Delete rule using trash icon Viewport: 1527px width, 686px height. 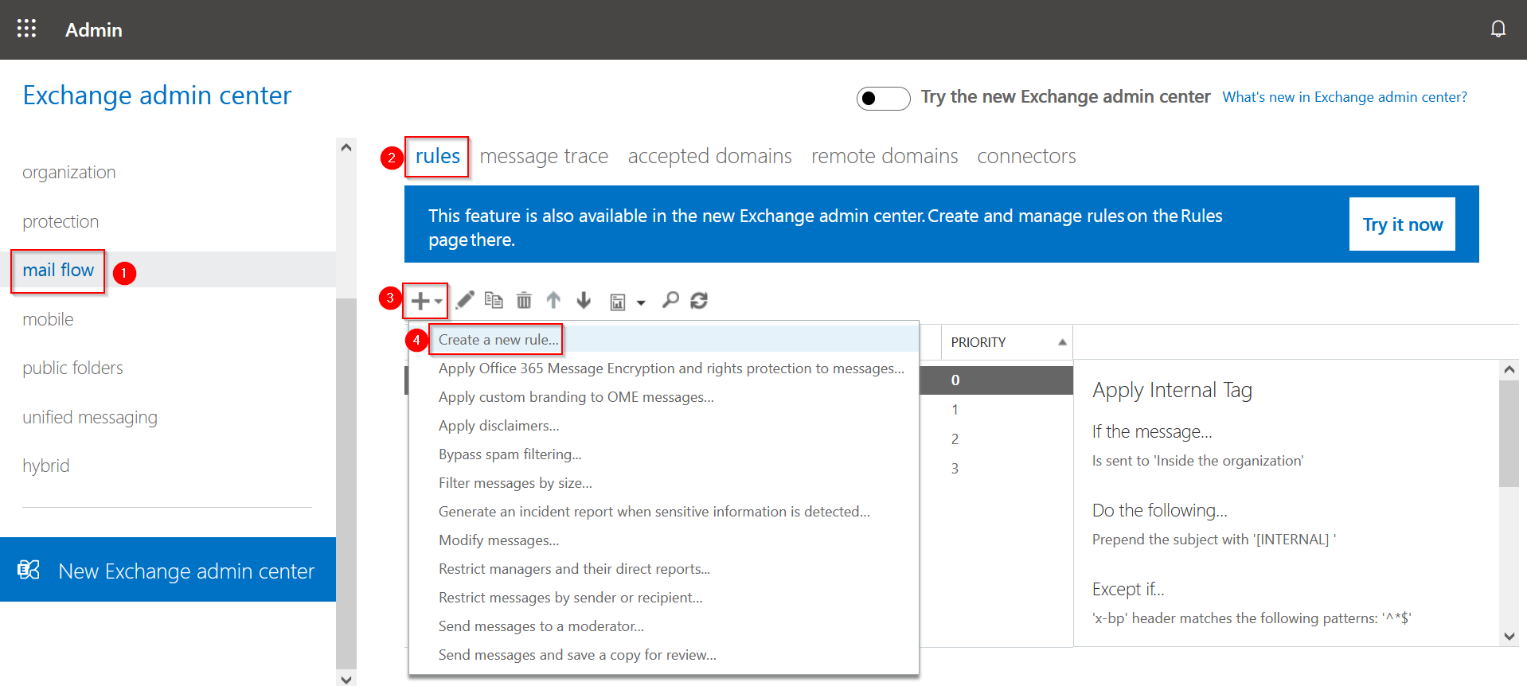[x=524, y=300]
